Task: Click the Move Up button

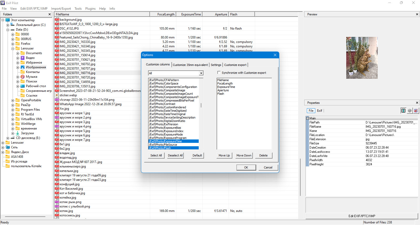Action: 224,155
